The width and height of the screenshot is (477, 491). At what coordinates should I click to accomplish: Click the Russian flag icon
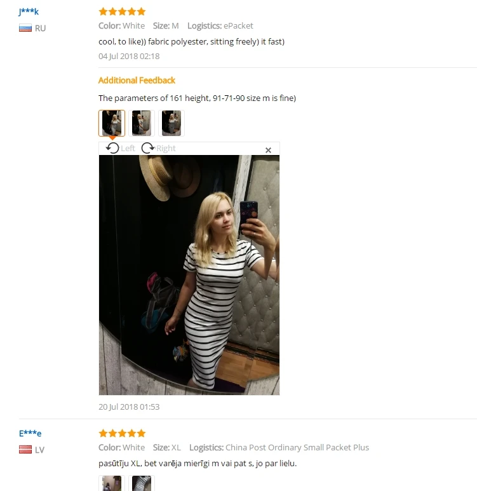coord(25,28)
